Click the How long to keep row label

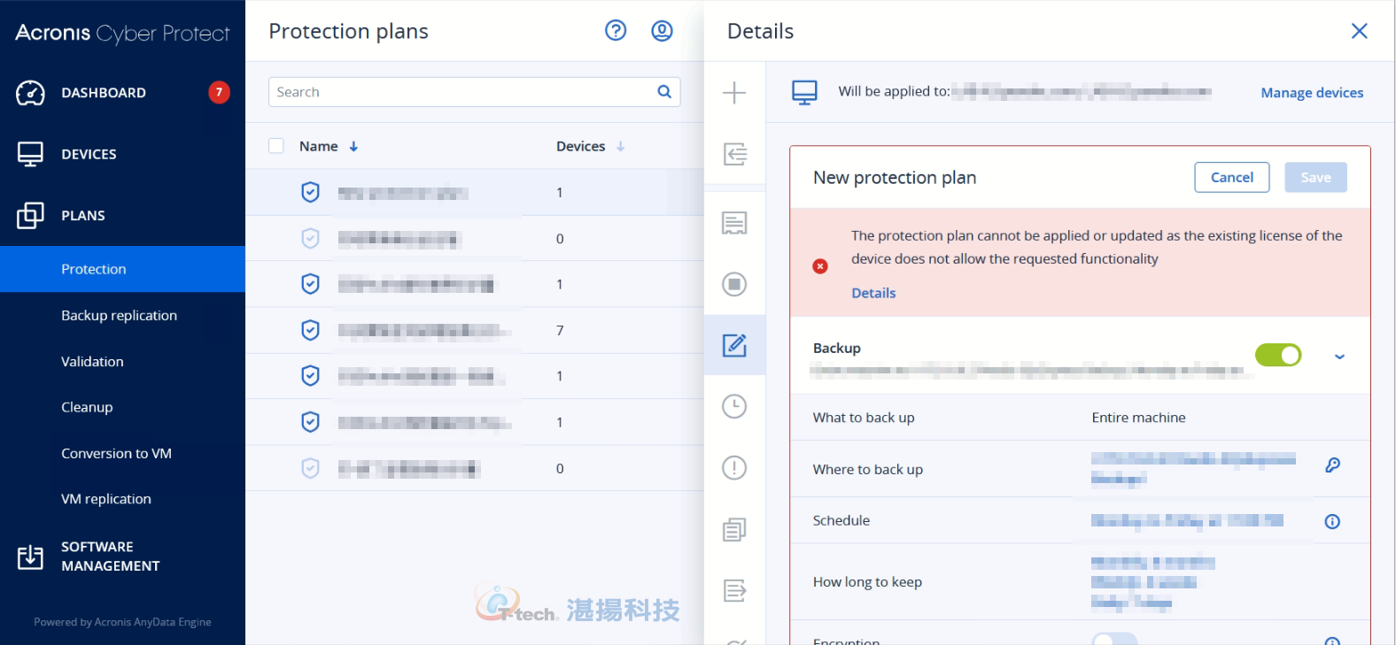pyautogui.click(x=867, y=582)
